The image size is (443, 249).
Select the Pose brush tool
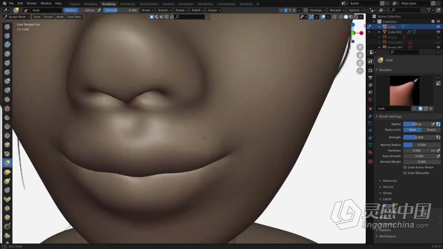pos(7,199)
